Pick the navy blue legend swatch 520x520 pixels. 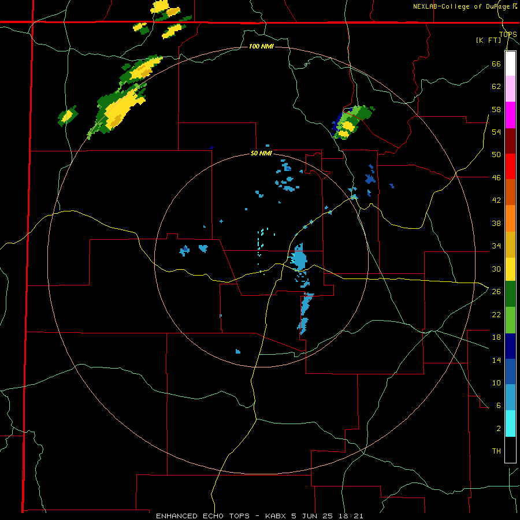(x=510, y=346)
